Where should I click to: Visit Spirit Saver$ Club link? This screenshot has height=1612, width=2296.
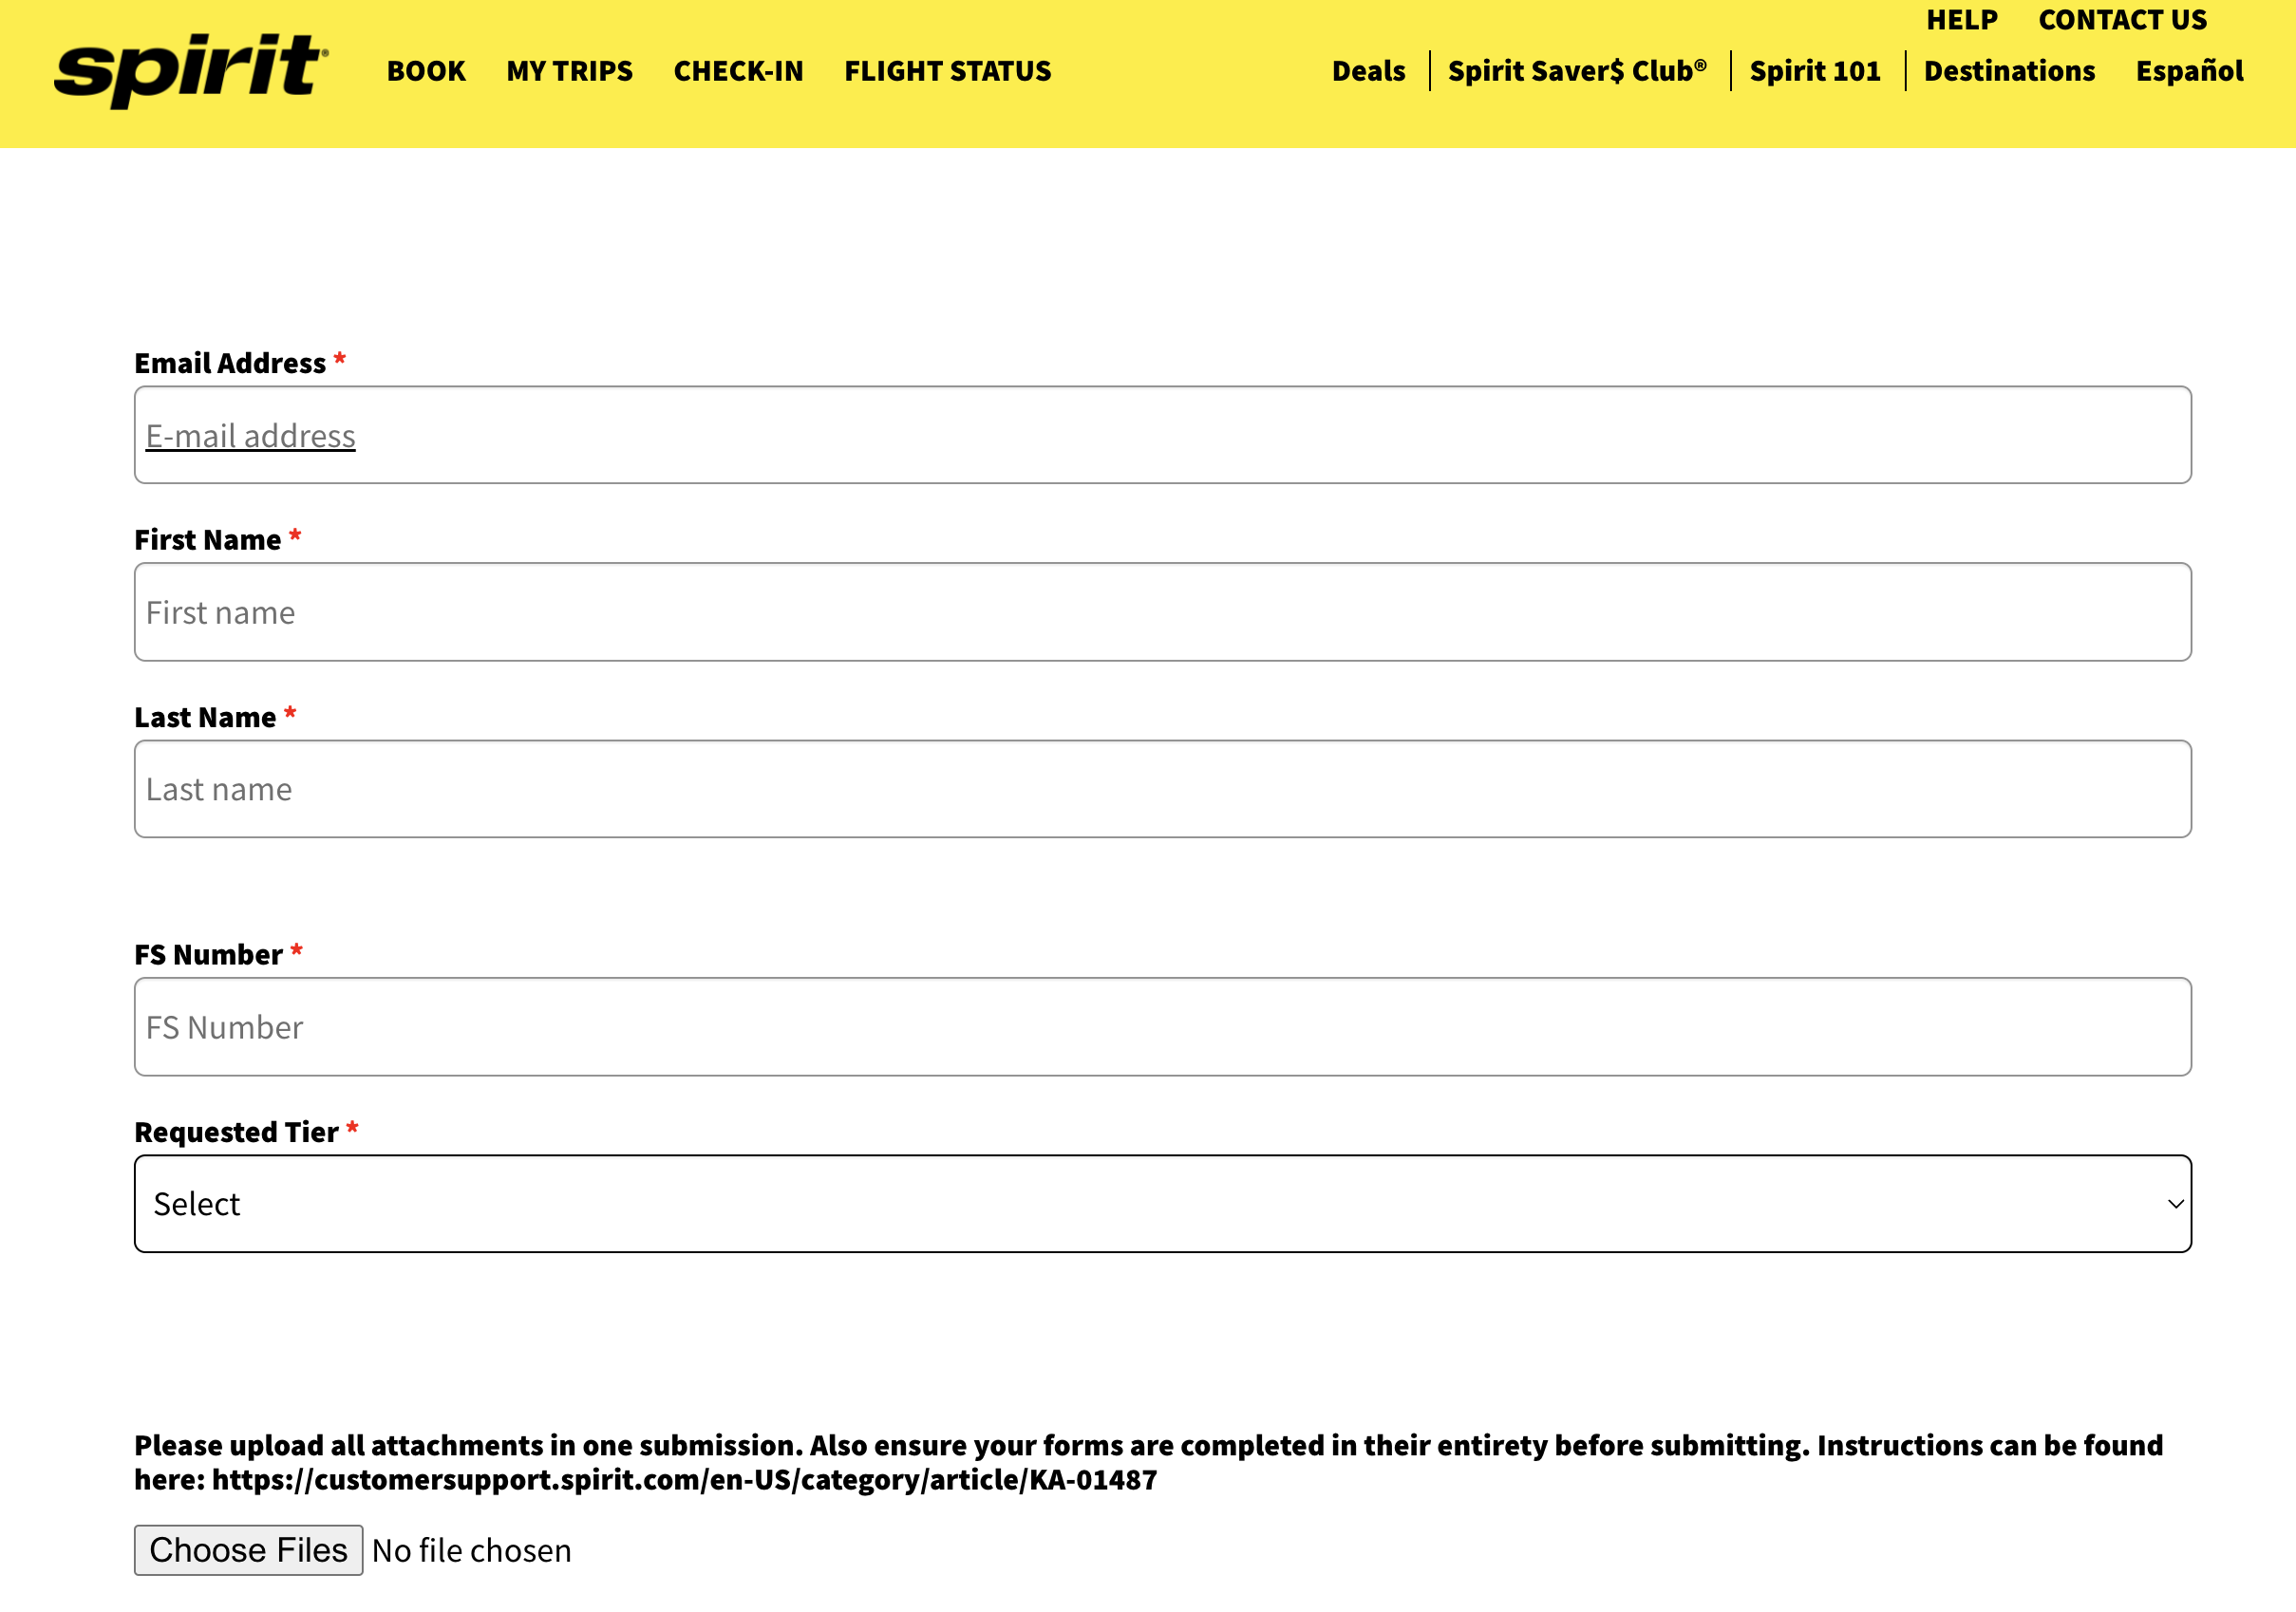coord(1577,71)
